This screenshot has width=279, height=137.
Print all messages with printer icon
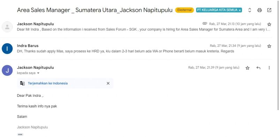(259, 10)
